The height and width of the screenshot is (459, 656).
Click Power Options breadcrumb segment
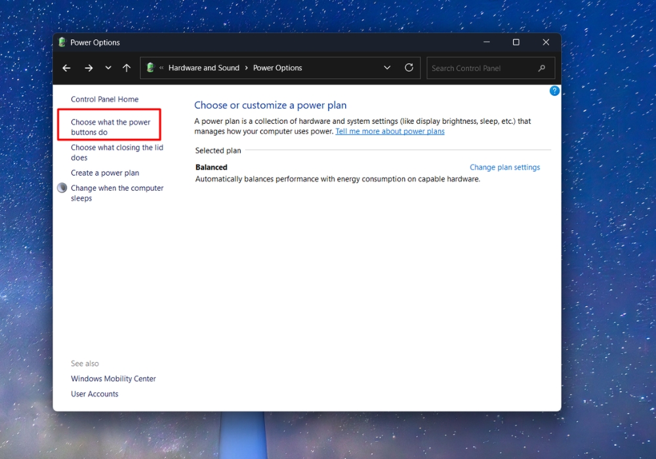(x=277, y=68)
